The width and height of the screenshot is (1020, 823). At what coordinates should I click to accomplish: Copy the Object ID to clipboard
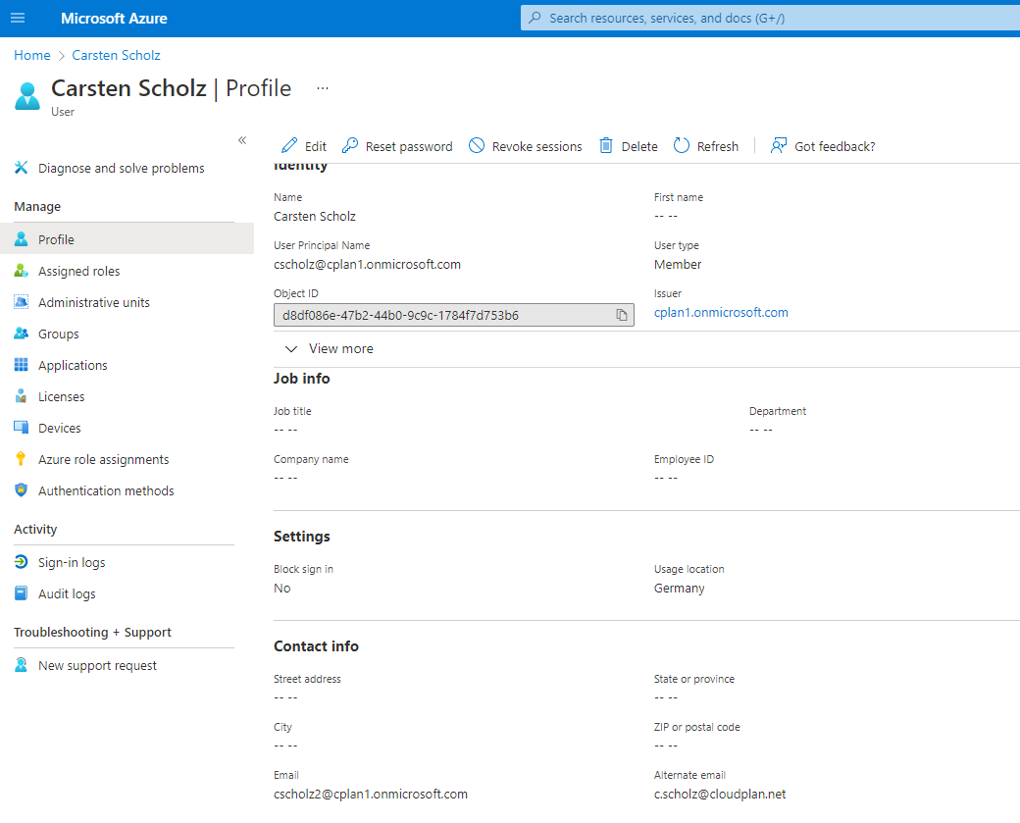622,315
